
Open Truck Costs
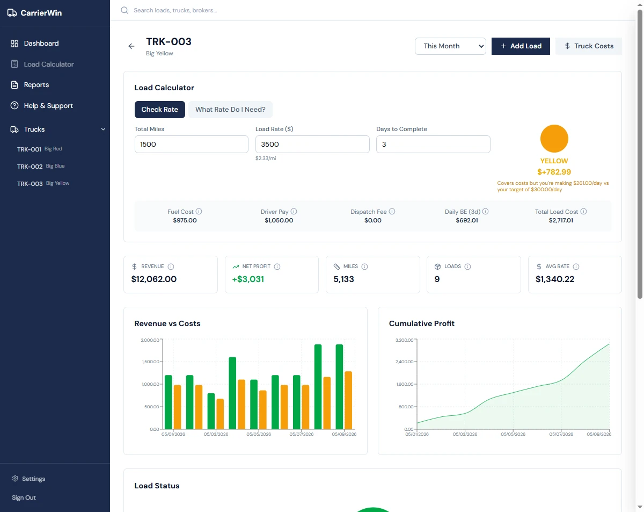(588, 46)
